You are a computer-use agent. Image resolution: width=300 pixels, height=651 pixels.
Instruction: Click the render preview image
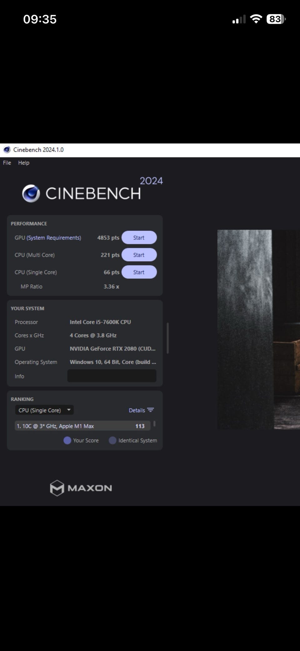tap(259, 330)
